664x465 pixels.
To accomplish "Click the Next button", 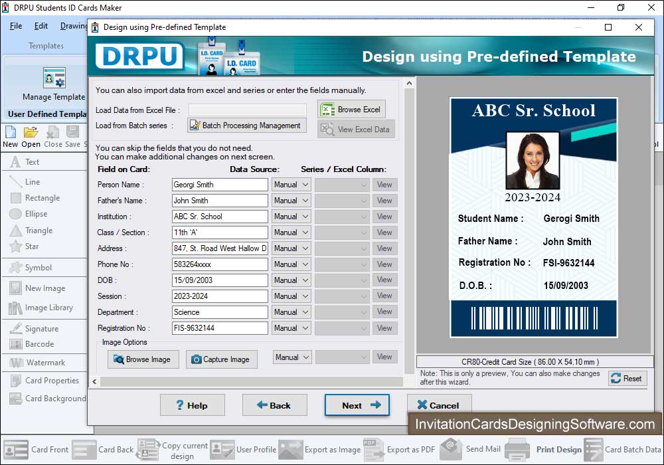I will pyautogui.click(x=357, y=405).
